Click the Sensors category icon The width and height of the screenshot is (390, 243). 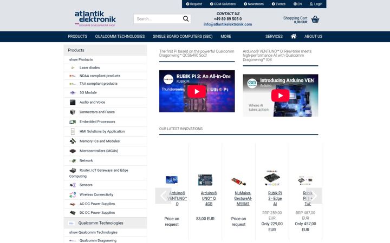pyautogui.click(x=73, y=185)
